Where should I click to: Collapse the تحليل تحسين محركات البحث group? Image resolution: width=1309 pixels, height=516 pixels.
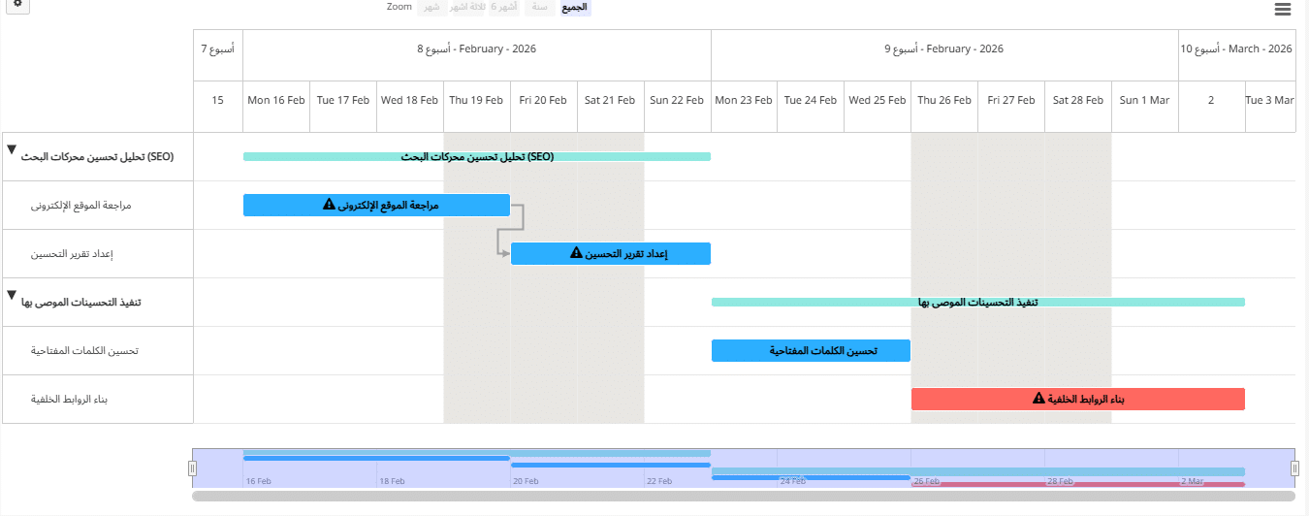(12, 150)
